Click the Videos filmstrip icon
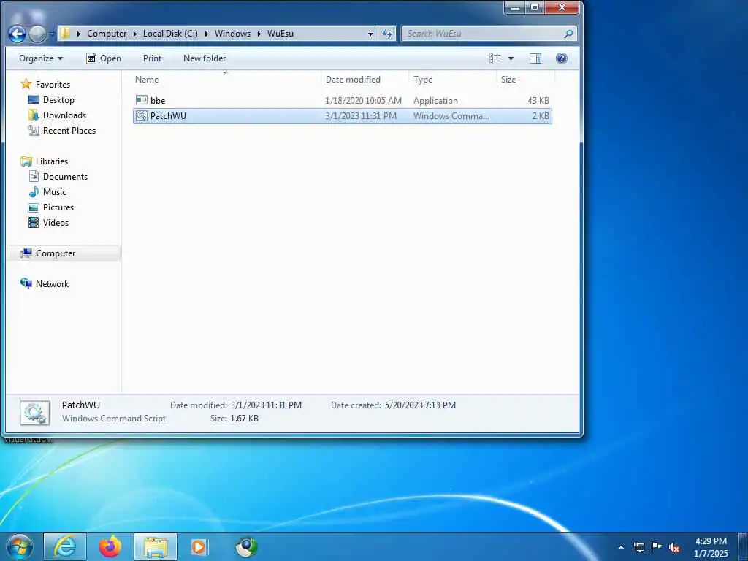The height and width of the screenshot is (561, 748). pos(34,222)
